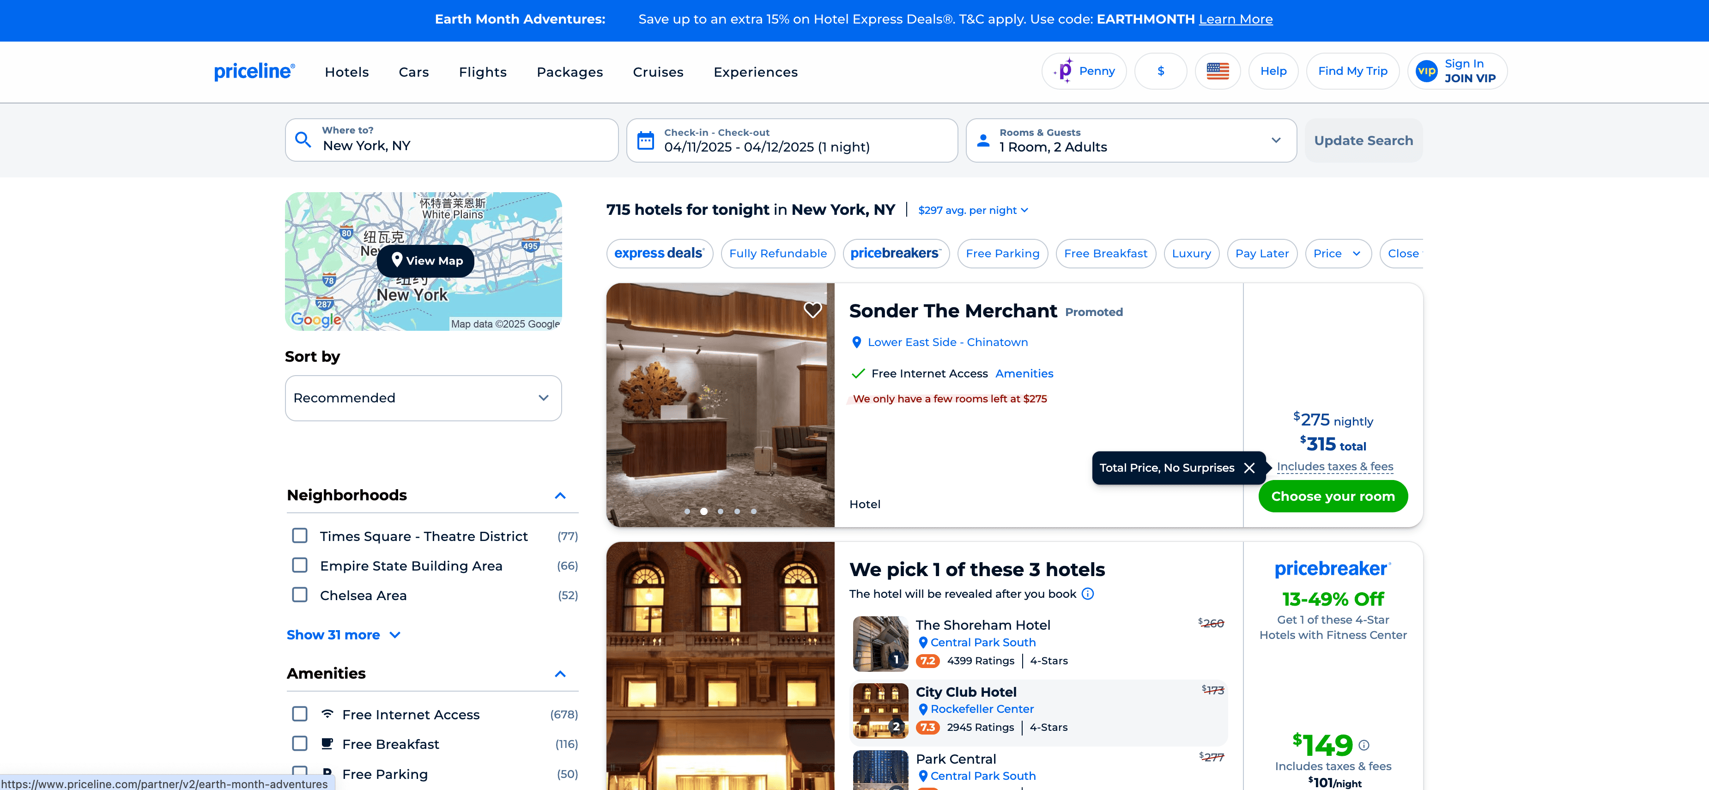Open the Flights navigation menu item
This screenshot has width=1709, height=790.
(482, 72)
